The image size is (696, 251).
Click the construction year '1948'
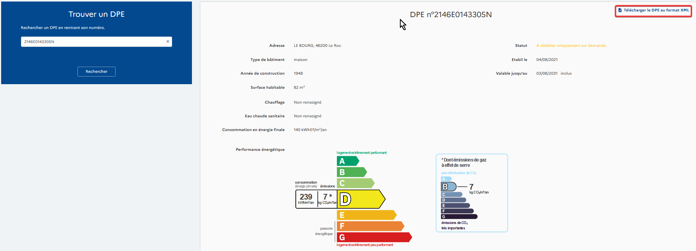(298, 74)
